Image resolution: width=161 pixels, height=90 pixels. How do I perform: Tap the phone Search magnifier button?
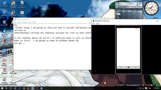coord(136,67)
